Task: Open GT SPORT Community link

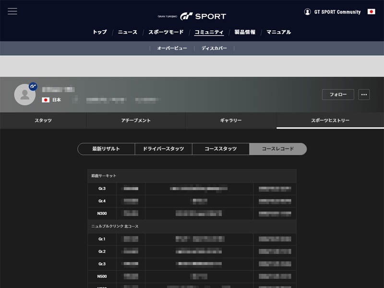Action: pyautogui.click(x=337, y=12)
